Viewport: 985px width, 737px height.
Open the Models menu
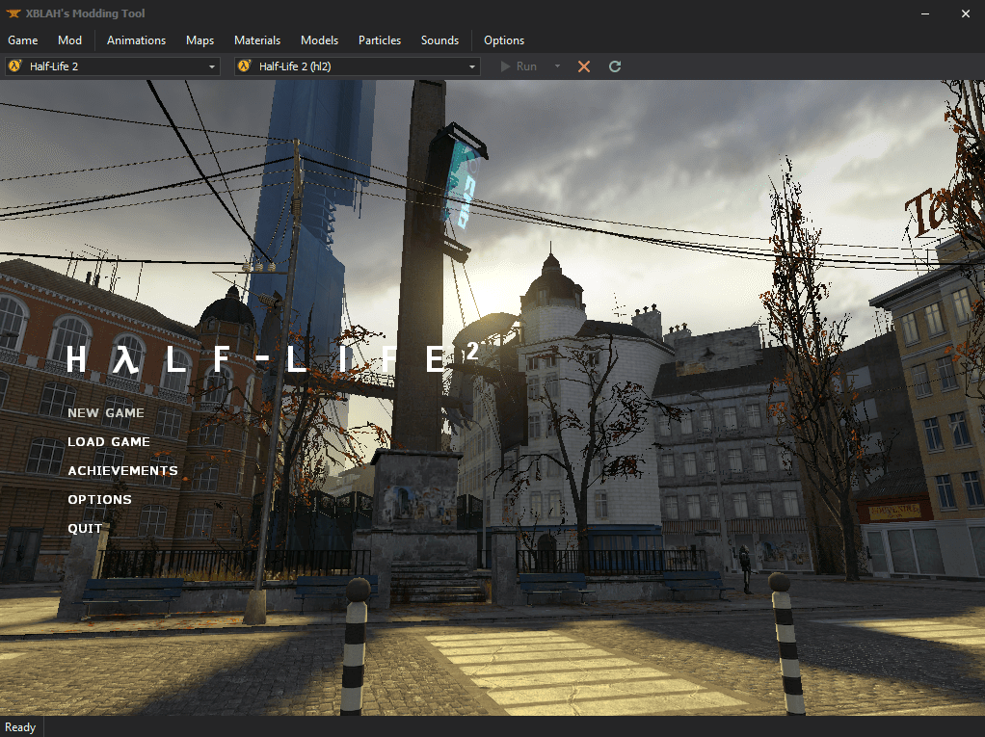[319, 40]
